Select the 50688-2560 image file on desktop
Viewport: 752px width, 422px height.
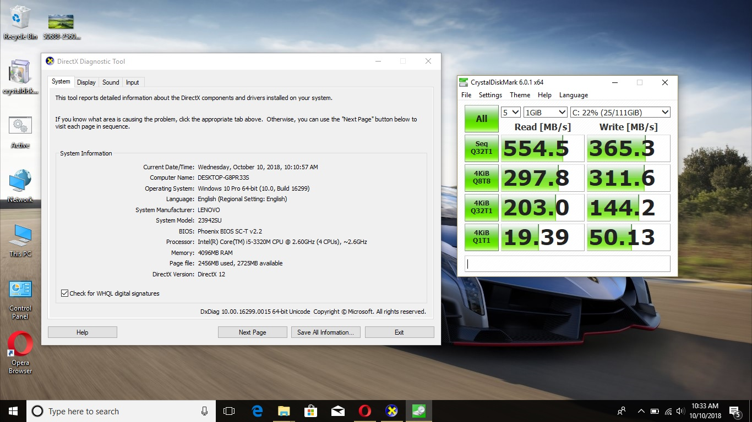pyautogui.click(x=61, y=26)
